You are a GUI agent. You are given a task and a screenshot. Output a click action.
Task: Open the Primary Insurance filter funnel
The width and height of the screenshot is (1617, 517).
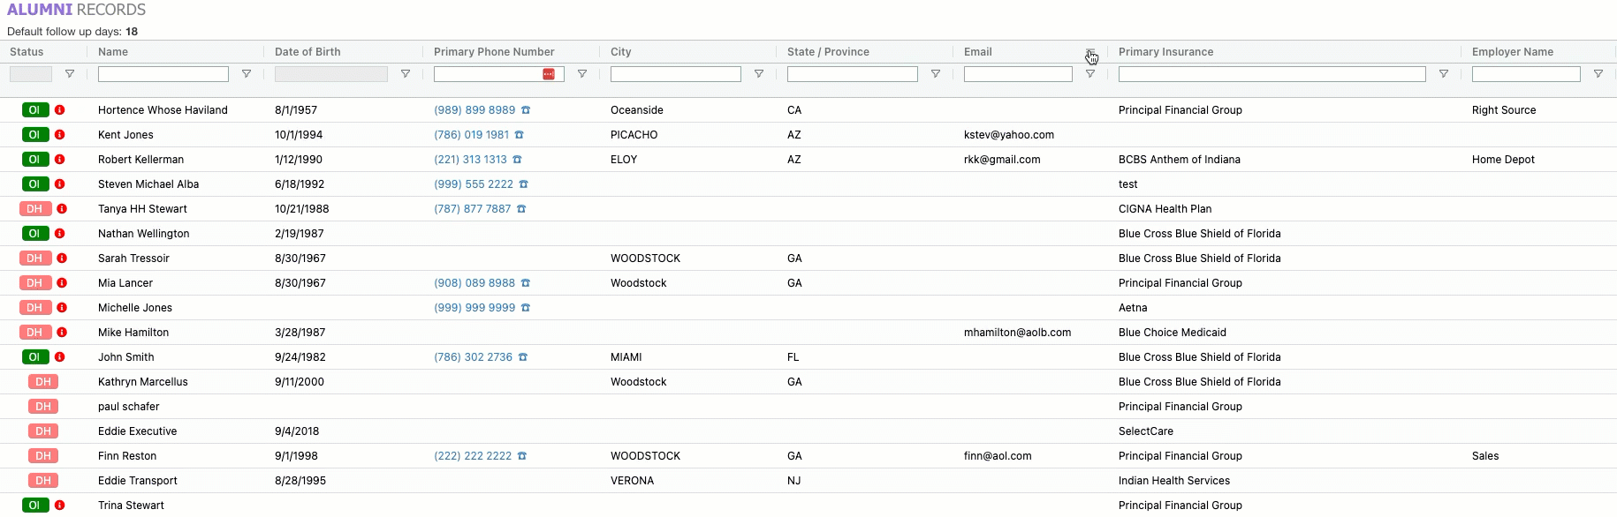(1444, 74)
